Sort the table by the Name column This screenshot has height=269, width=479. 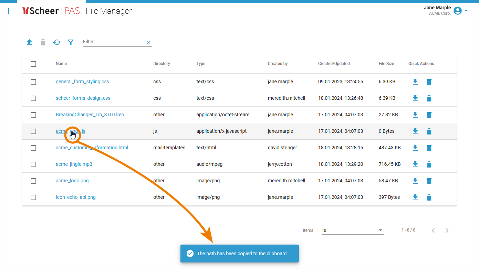[x=61, y=64]
